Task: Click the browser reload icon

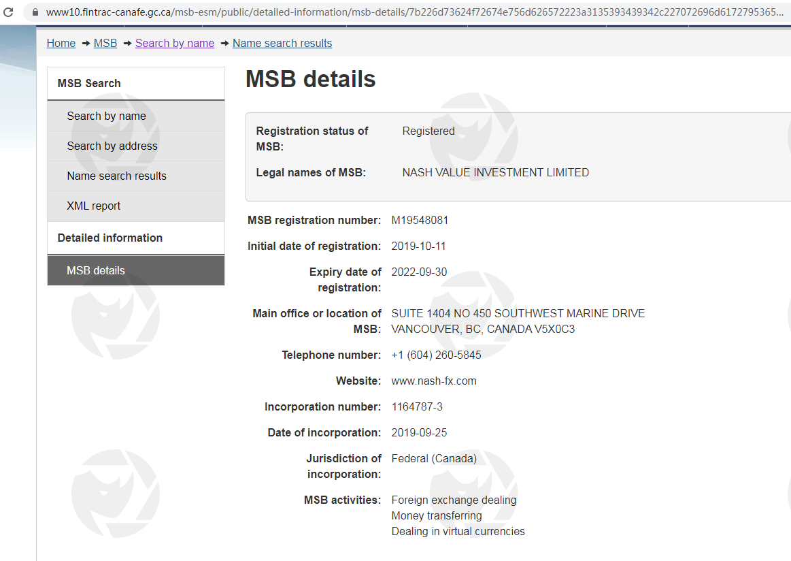Action: tap(8, 12)
